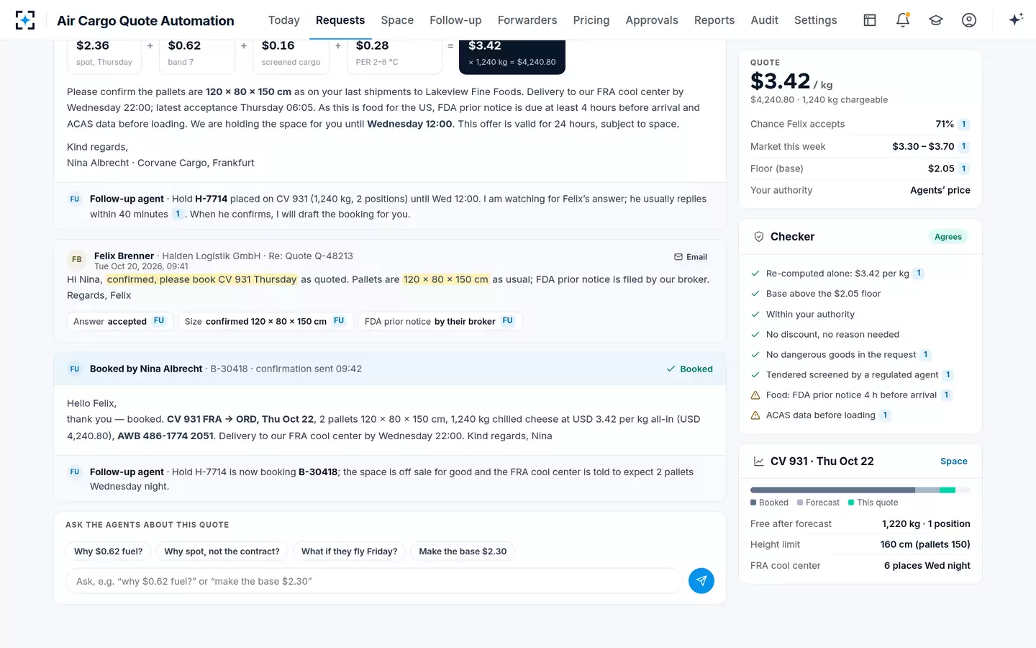Click the warning triangle beside FDA prior notice check
Screen dimensions: 1036x648
[755, 395]
